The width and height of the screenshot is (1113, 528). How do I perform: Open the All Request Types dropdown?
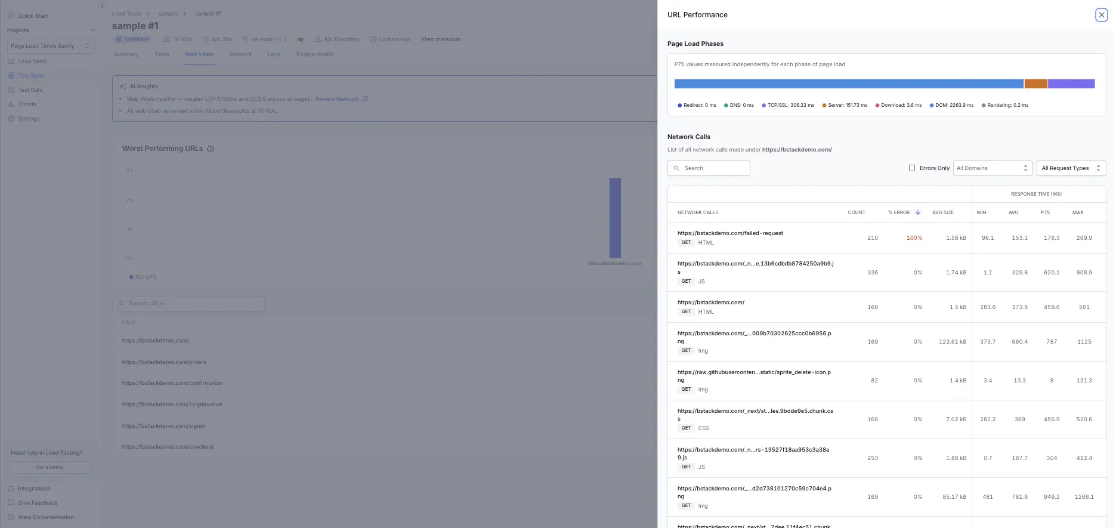coord(1071,168)
